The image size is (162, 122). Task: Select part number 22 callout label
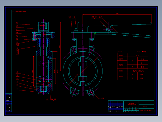(100, 17)
